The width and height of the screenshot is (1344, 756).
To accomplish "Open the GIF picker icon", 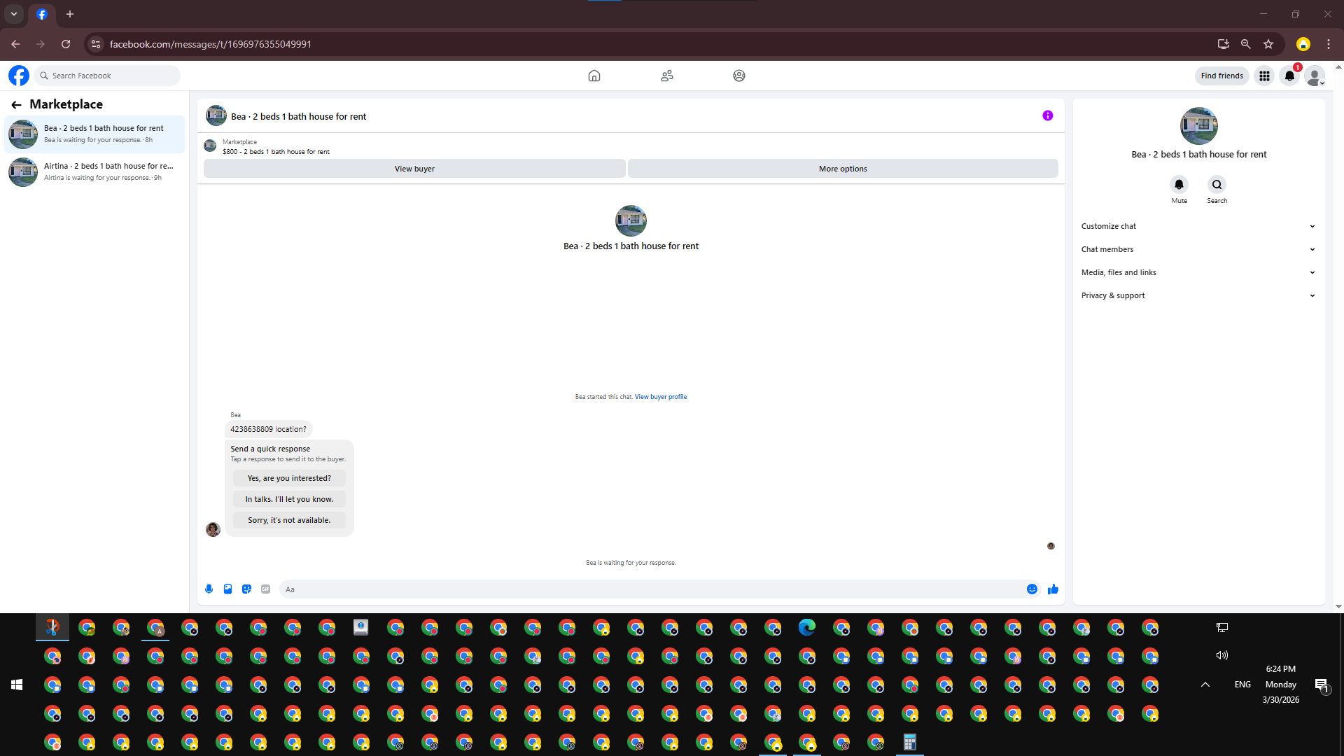I will tap(265, 589).
